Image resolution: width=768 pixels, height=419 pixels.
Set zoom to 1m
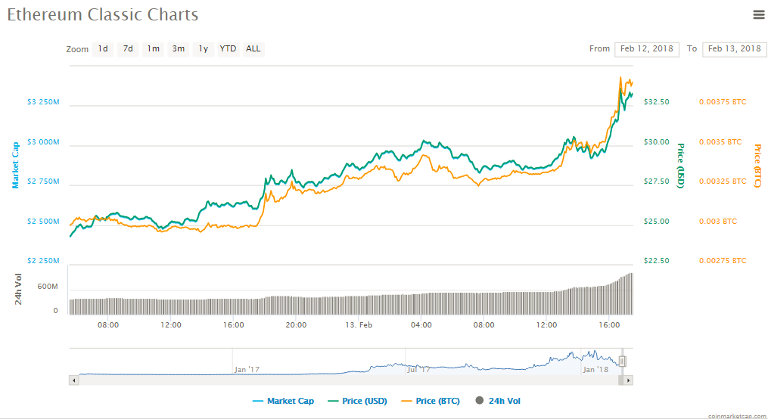[x=154, y=49]
